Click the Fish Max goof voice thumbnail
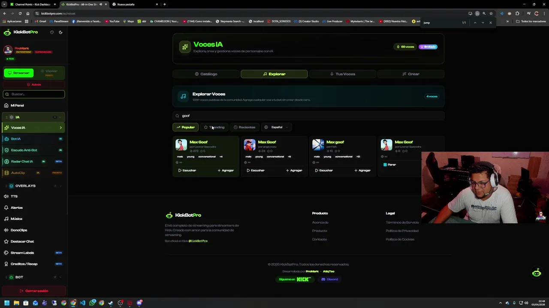 coord(318,145)
